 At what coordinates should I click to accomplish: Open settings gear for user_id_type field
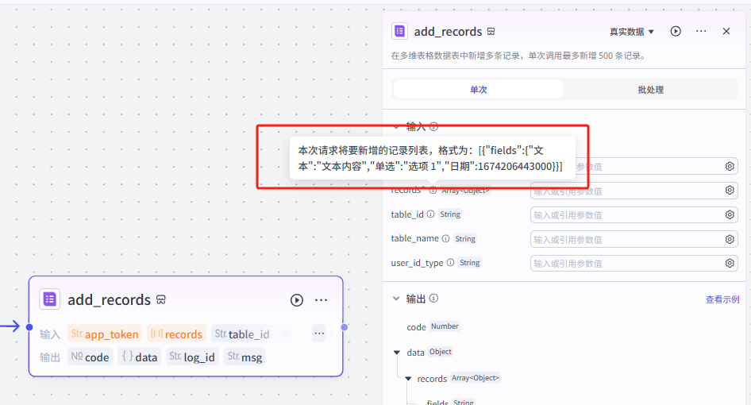(x=730, y=263)
